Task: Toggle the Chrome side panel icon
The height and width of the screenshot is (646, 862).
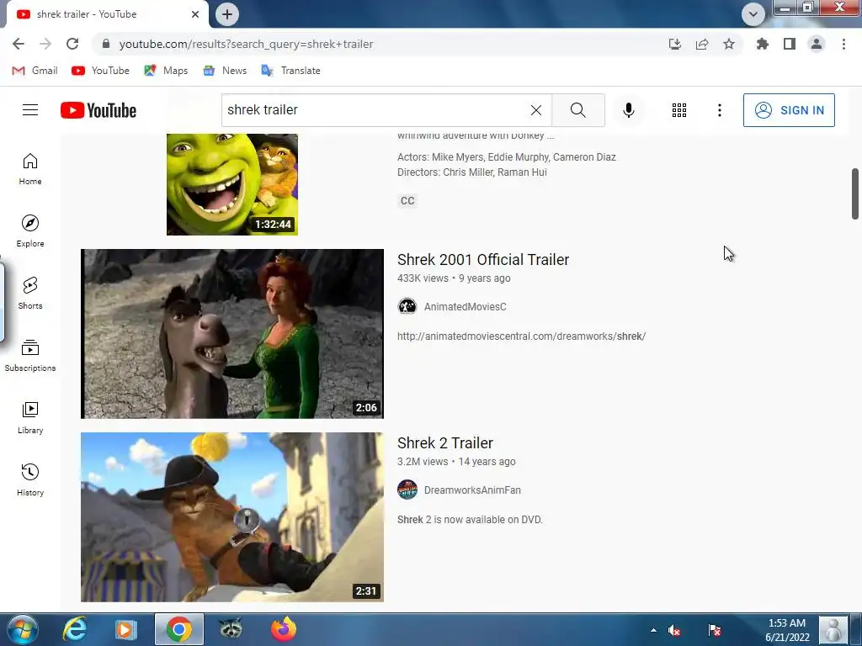Action: point(790,44)
